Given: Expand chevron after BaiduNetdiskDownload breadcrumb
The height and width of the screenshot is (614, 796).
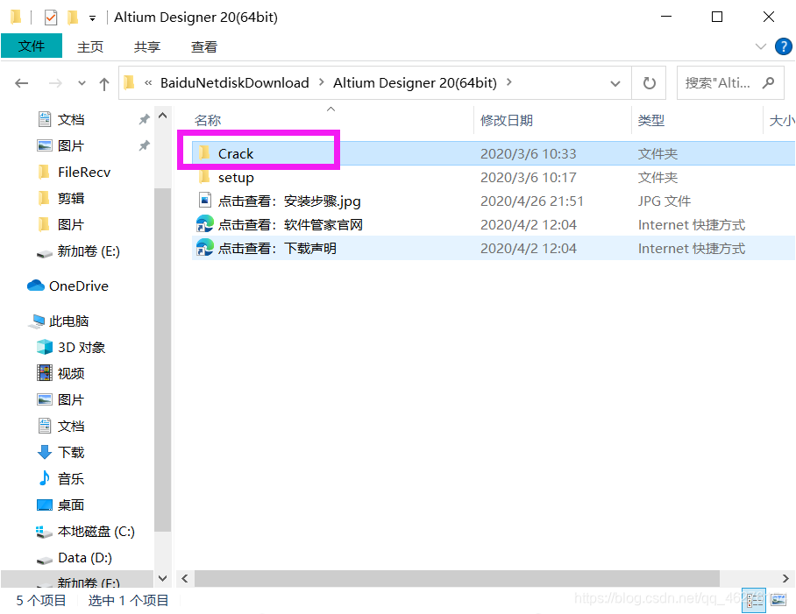Looking at the screenshot, I should [x=322, y=82].
